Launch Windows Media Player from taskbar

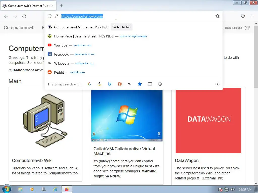(32, 189)
